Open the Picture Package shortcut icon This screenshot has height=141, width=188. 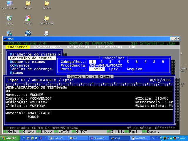(47, 20)
